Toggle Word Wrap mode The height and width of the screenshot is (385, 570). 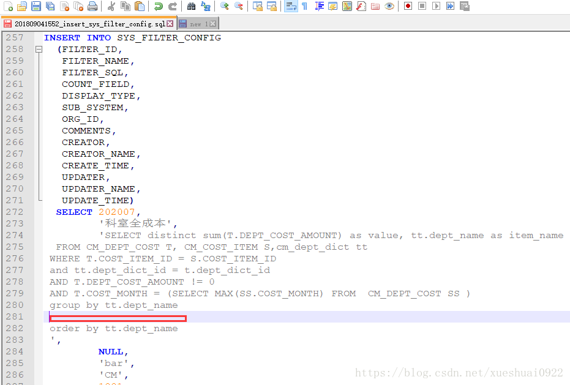(290, 7)
